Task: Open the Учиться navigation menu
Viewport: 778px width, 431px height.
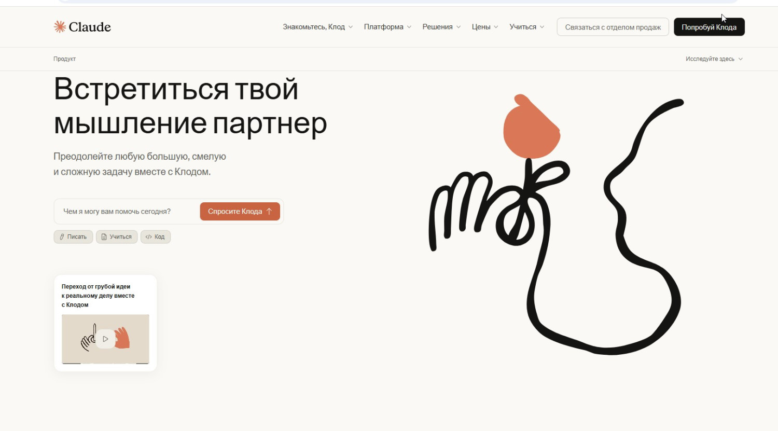Action: [x=526, y=27]
